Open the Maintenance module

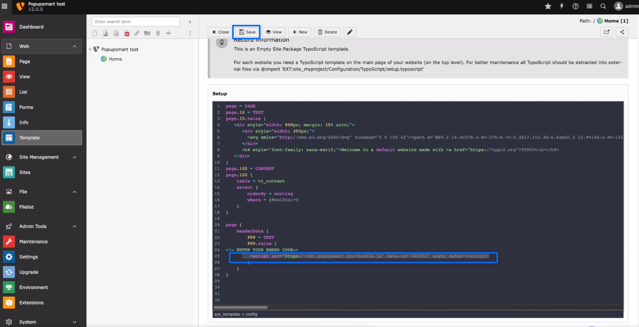(x=42, y=242)
